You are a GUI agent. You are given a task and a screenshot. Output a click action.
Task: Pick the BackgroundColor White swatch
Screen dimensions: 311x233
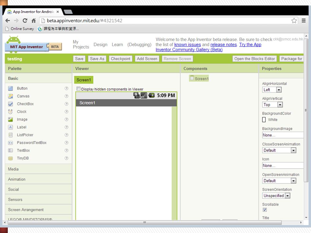tap(264, 120)
